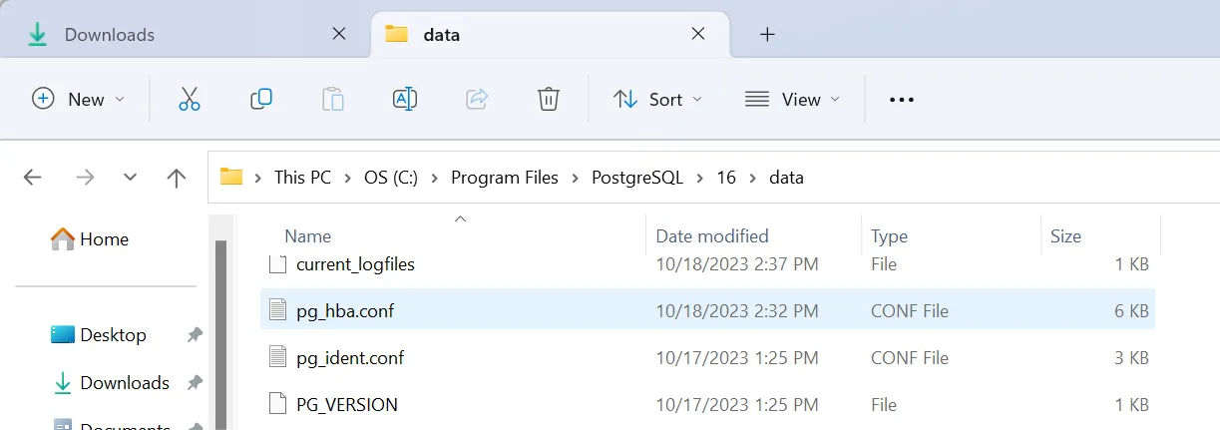1220x430 pixels.
Task: Show recent locations chevron
Action: pos(130,178)
